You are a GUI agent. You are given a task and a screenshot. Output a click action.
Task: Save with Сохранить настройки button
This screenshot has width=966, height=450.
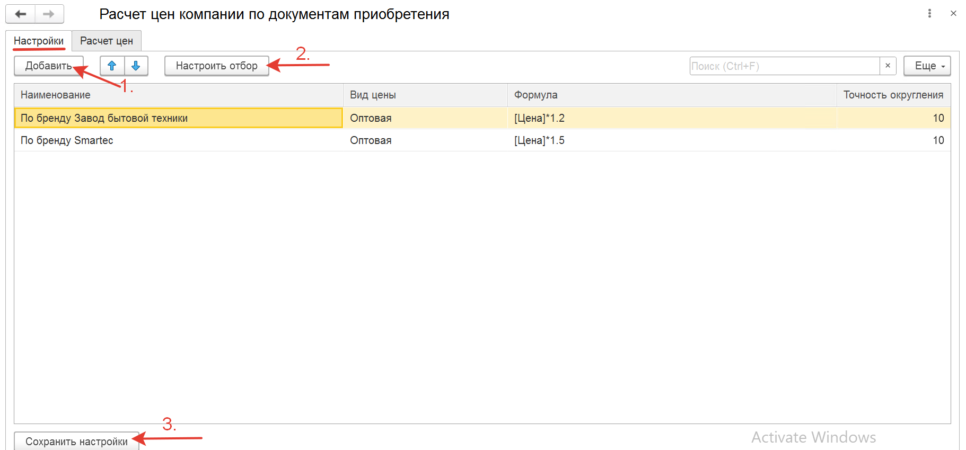tap(76, 442)
